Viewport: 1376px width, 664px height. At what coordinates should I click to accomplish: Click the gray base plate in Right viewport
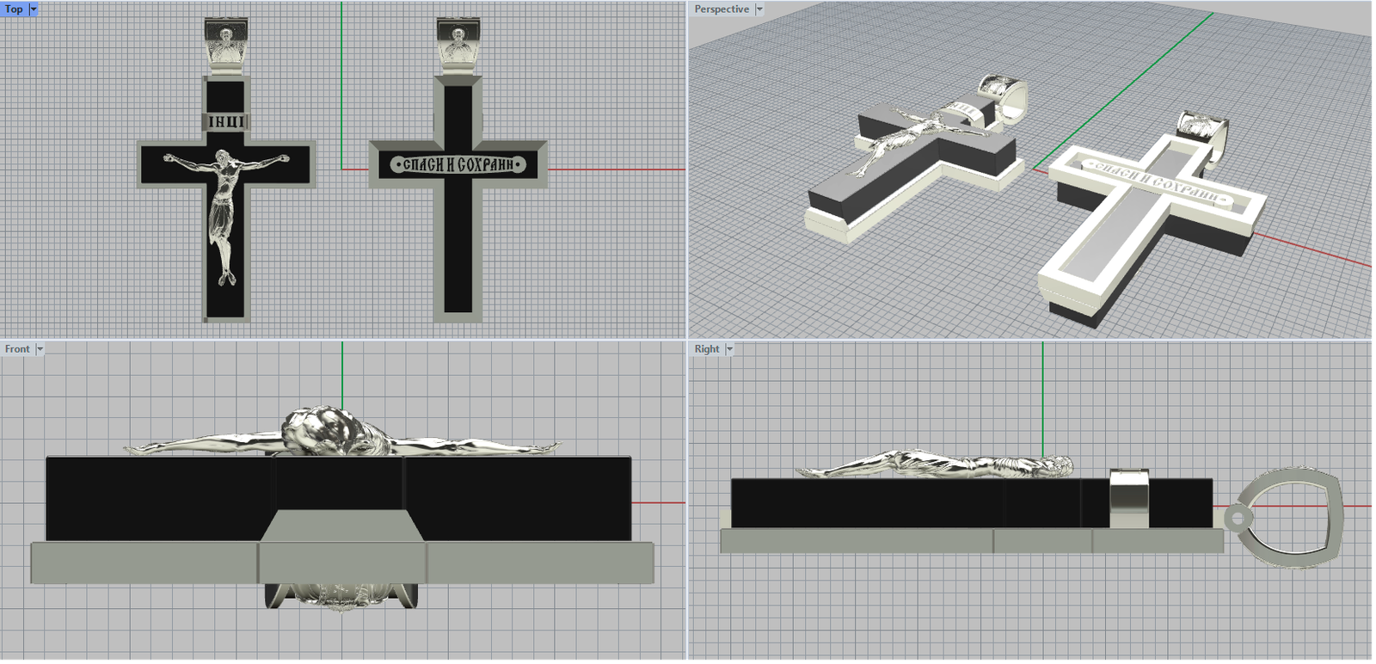click(x=860, y=541)
